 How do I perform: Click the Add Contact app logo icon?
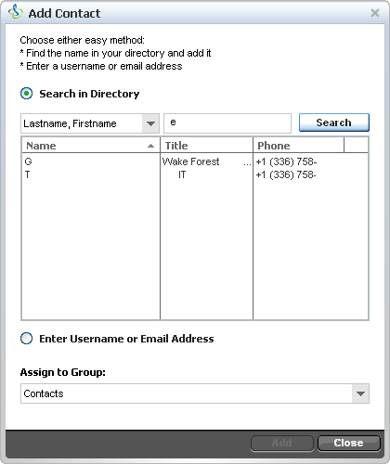pos(16,12)
